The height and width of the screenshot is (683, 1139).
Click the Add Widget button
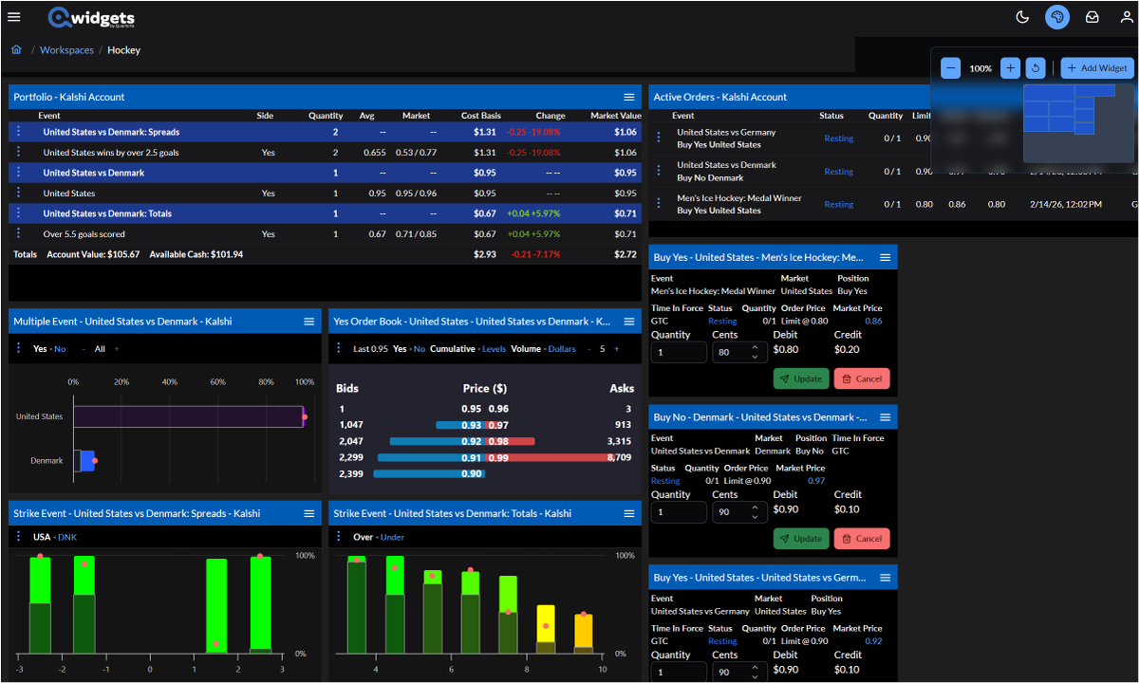pos(1097,68)
